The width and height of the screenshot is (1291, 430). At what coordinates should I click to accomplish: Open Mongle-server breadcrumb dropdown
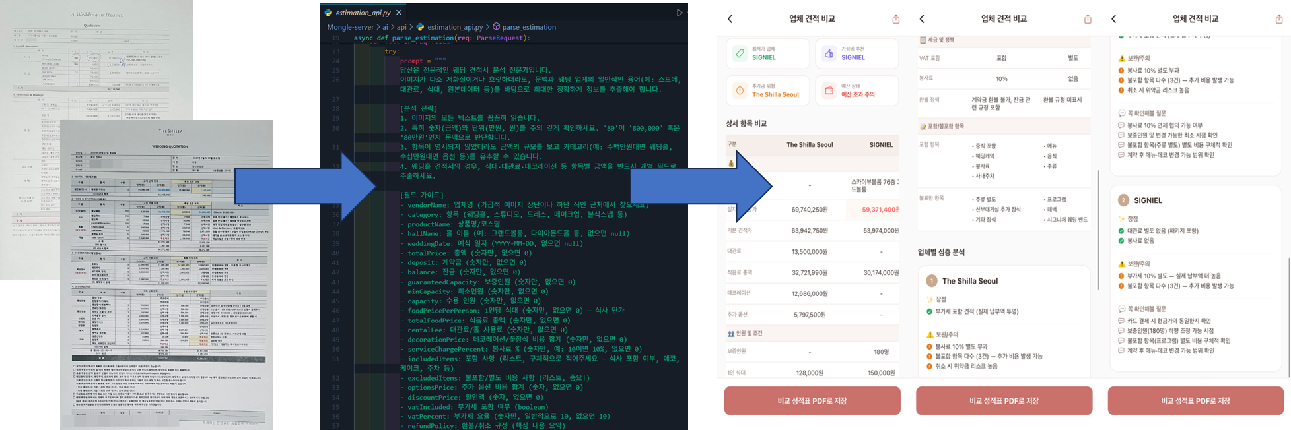[x=350, y=27]
